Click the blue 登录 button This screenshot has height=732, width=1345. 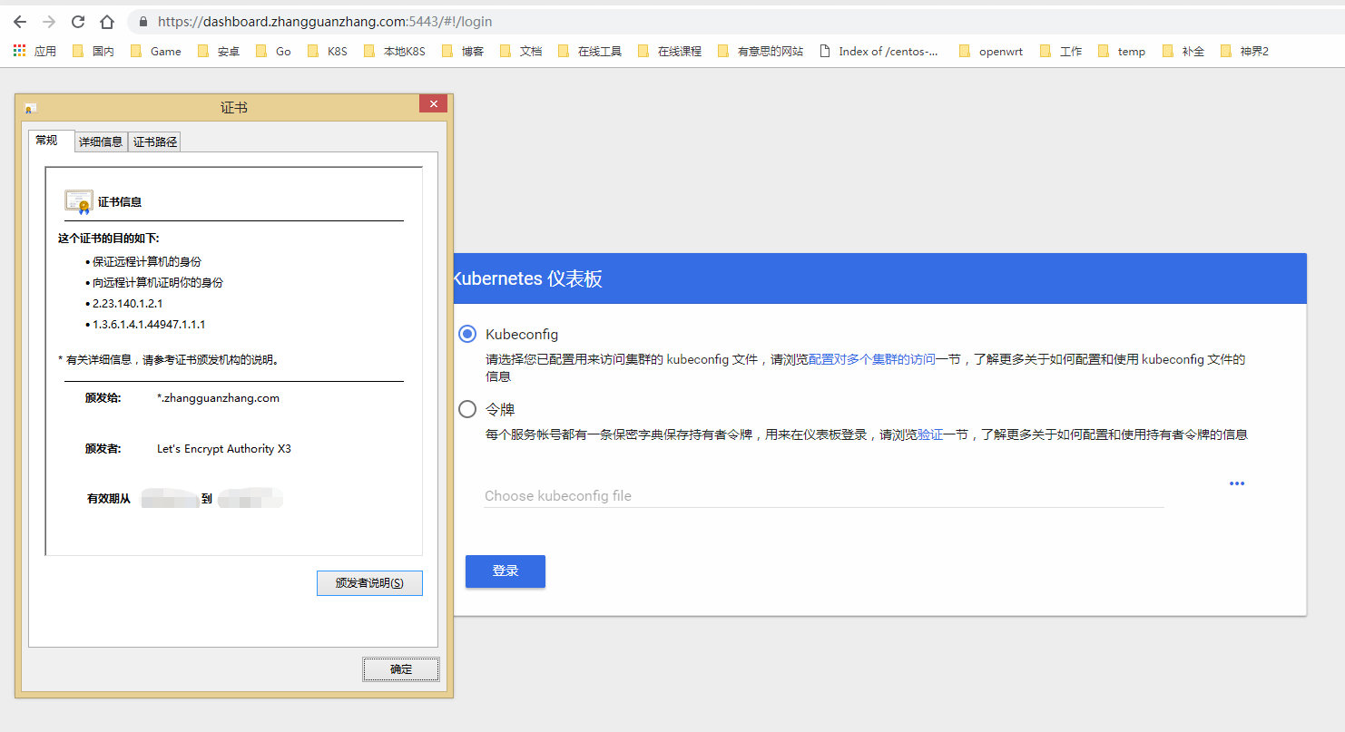coord(506,571)
